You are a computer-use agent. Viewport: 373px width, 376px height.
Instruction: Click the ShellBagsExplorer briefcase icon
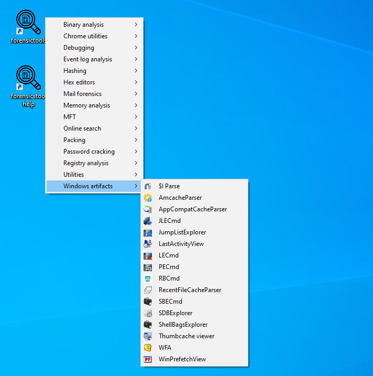148,325
